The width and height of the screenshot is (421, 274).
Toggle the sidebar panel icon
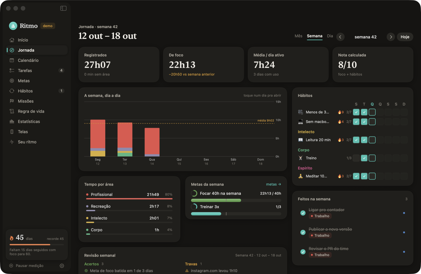63,8
